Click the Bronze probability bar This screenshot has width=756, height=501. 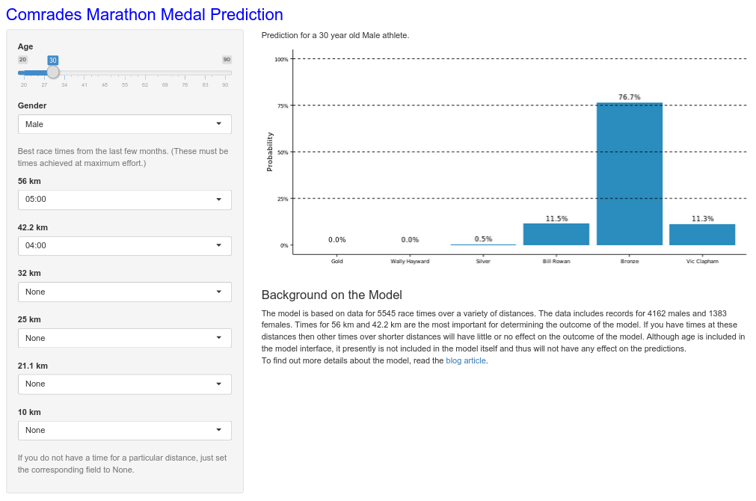(x=629, y=176)
